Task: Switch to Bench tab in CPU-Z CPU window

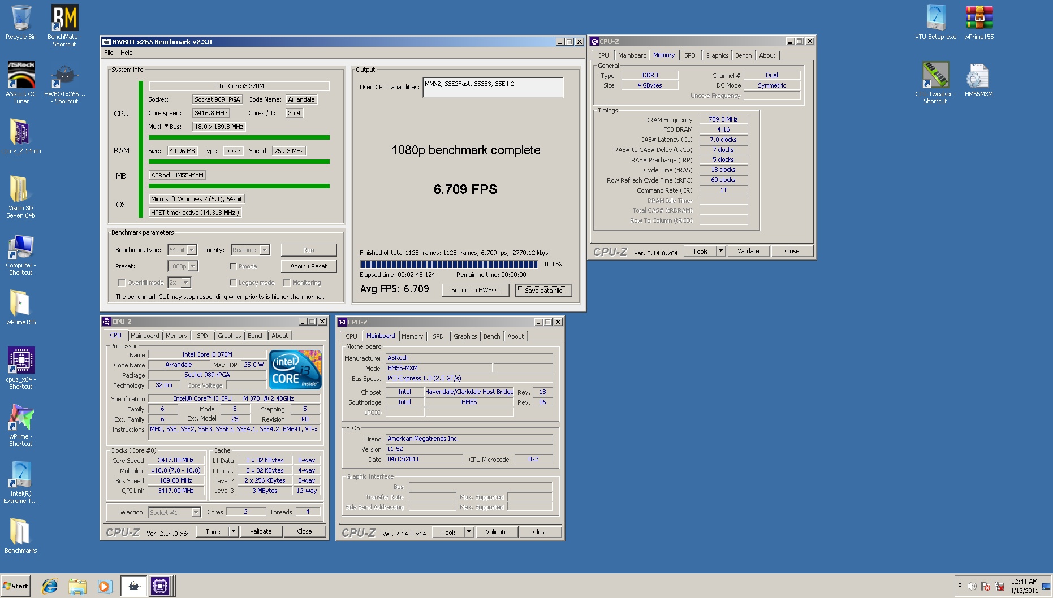Action: [256, 336]
